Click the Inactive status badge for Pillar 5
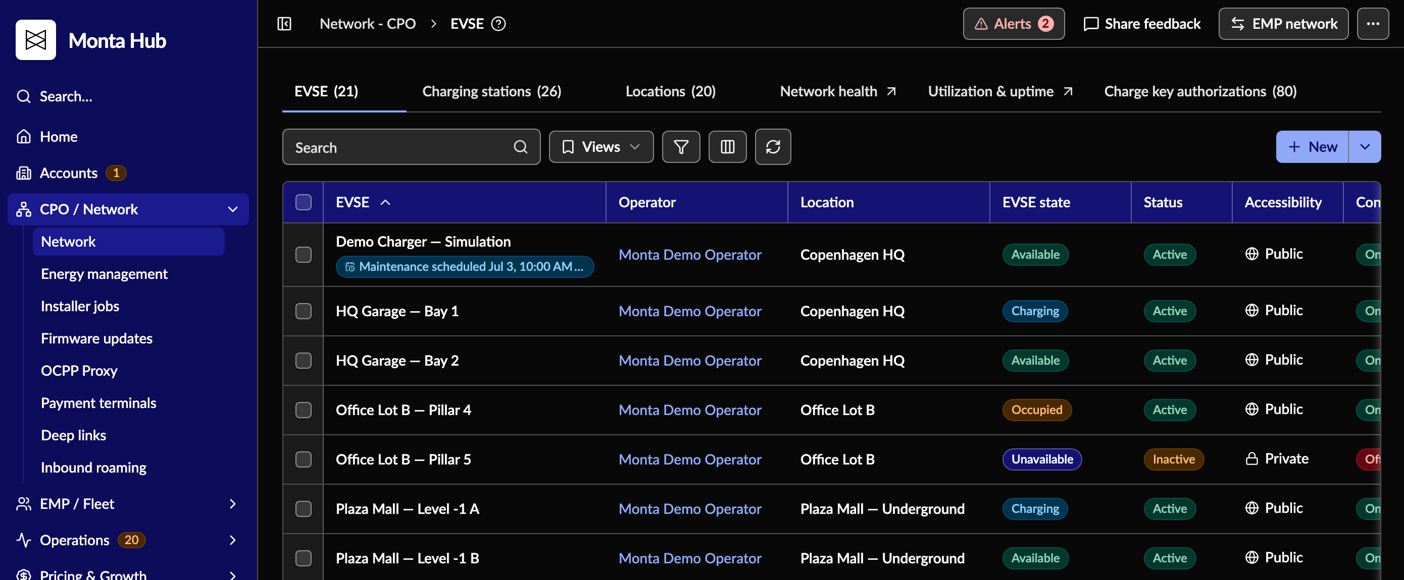 1174,460
